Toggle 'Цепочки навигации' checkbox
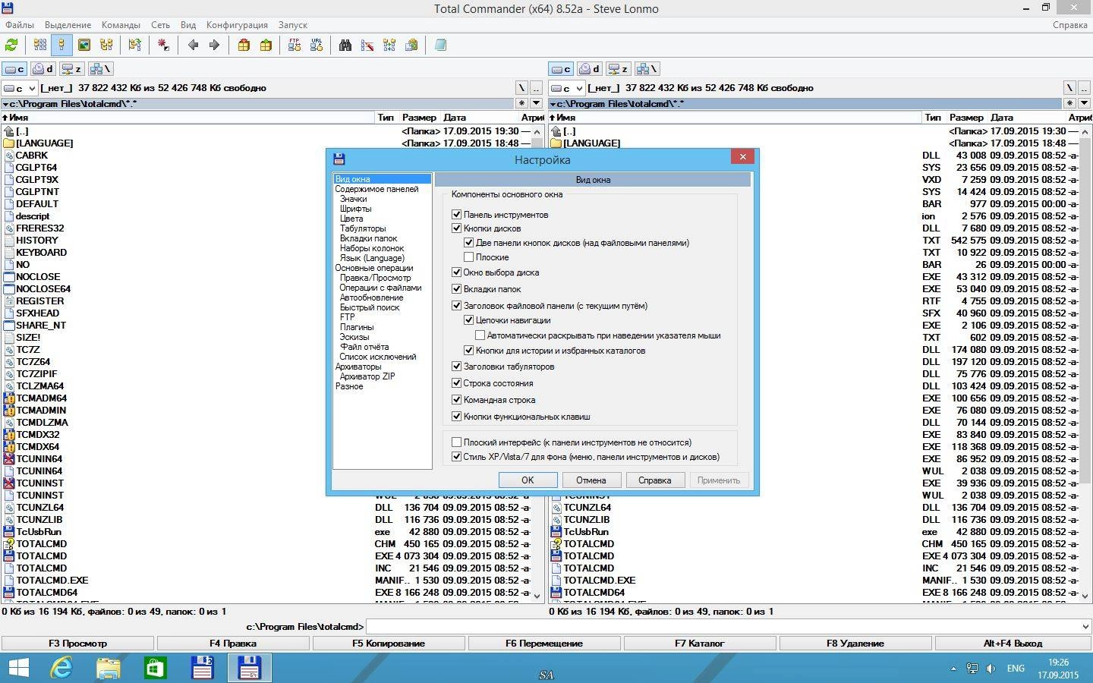Viewport: 1093px width, 683px height. pyautogui.click(x=468, y=320)
